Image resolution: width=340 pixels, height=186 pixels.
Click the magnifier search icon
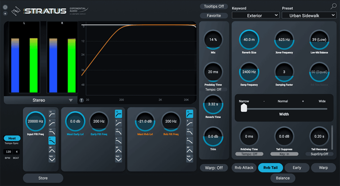point(333,6)
